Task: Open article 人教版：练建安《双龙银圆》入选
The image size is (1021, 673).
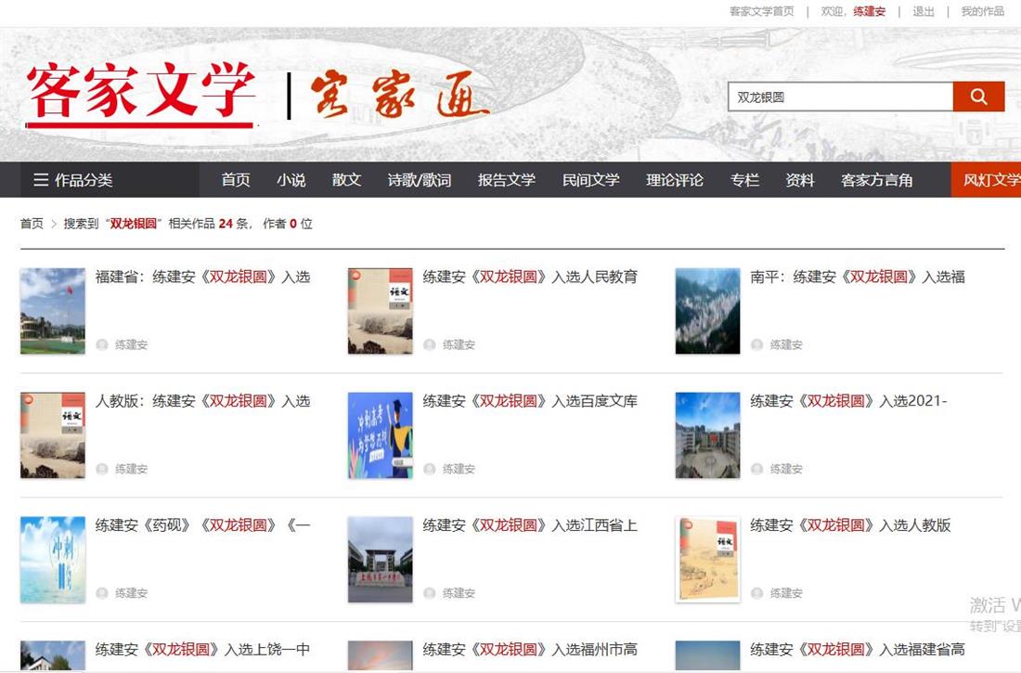Action: tap(202, 401)
